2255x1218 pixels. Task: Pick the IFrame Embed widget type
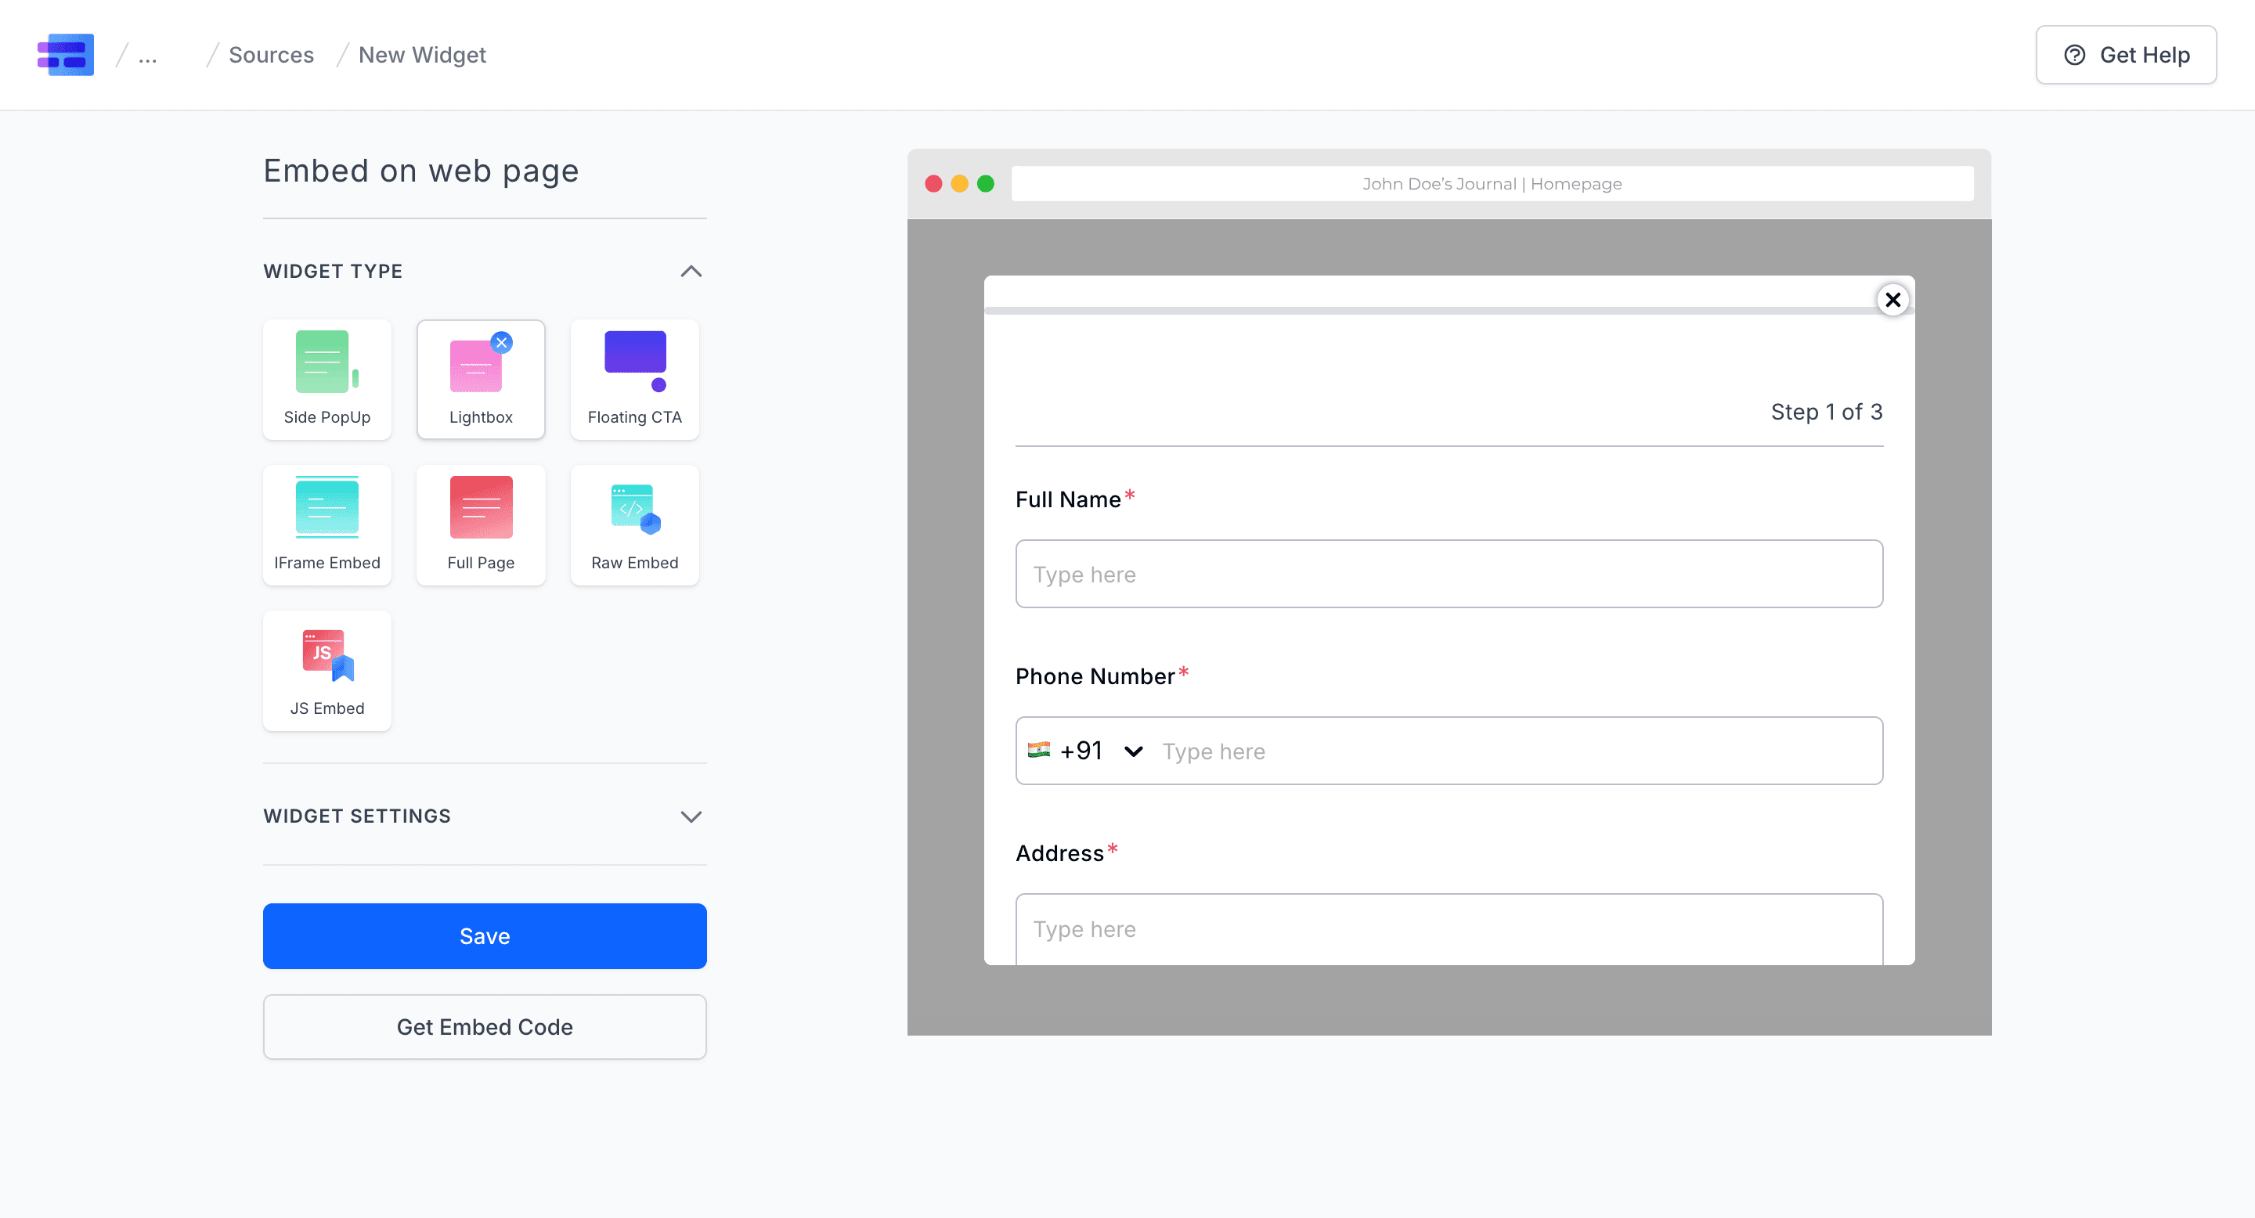click(327, 525)
